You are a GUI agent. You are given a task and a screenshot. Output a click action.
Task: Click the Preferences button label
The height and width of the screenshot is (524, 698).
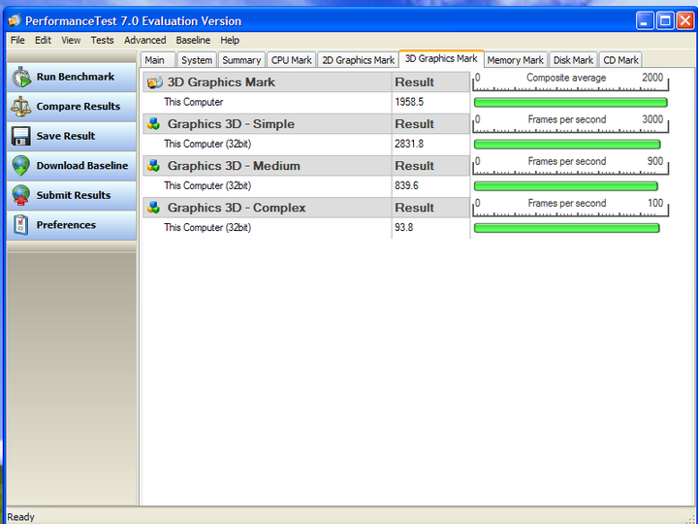[66, 225]
